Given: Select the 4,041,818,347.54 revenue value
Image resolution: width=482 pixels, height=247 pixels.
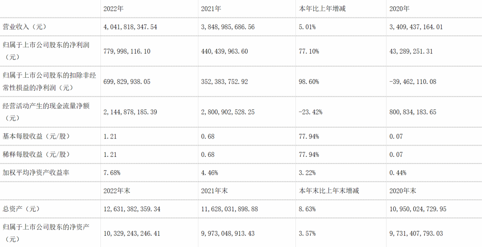Looking at the screenshot, I should (x=130, y=27).
